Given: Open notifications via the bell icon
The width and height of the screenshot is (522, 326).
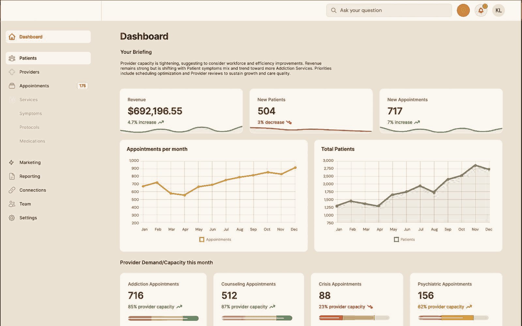Looking at the screenshot, I should tap(481, 10).
